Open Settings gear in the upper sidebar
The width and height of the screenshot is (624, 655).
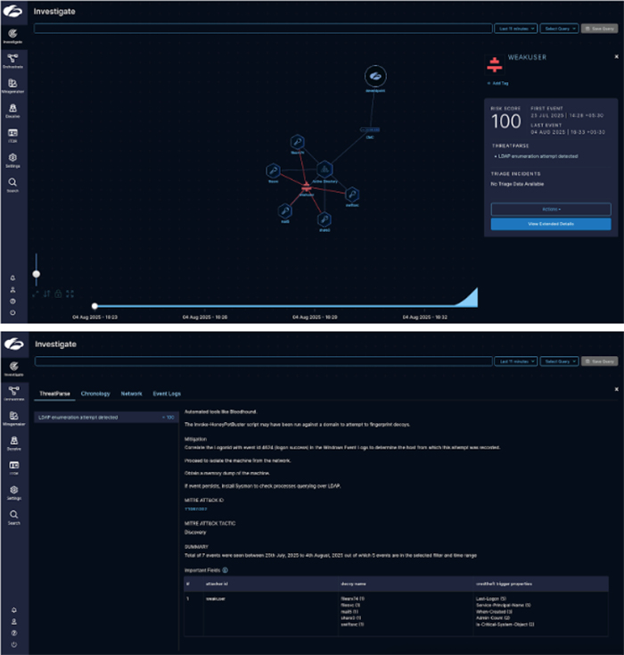(12, 159)
